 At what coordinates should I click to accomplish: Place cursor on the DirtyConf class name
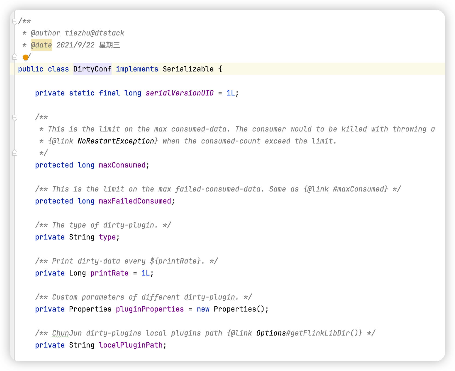(x=92, y=69)
